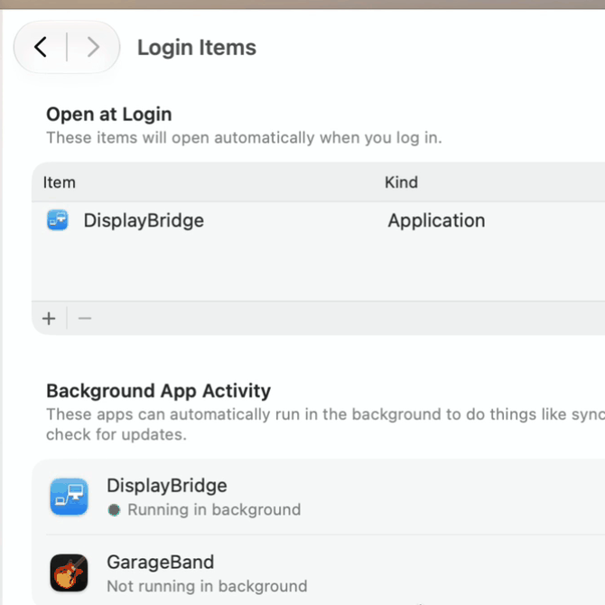This screenshot has width=605, height=605.
Task: Remove login item with minus button
Action: [x=85, y=319]
